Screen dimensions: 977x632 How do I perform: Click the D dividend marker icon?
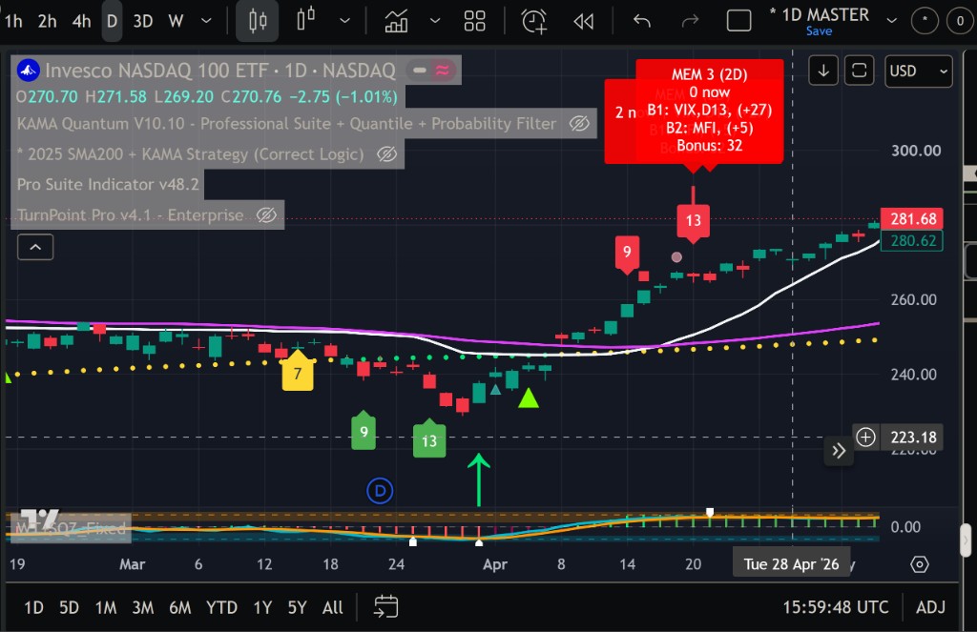pyautogui.click(x=380, y=491)
